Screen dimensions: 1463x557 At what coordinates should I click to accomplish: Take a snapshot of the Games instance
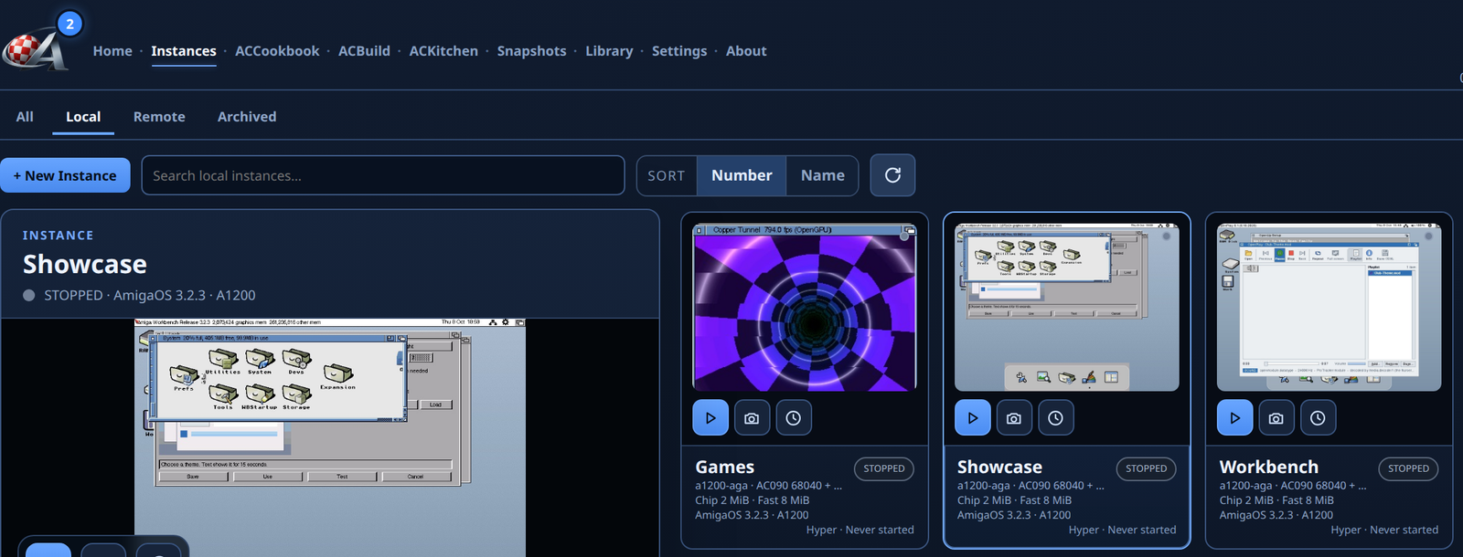point(752,418)
